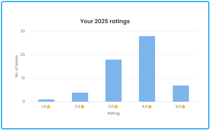Click the star icon beside 5.0
Viewport: 210px width, 130px height.
point(183,107)
